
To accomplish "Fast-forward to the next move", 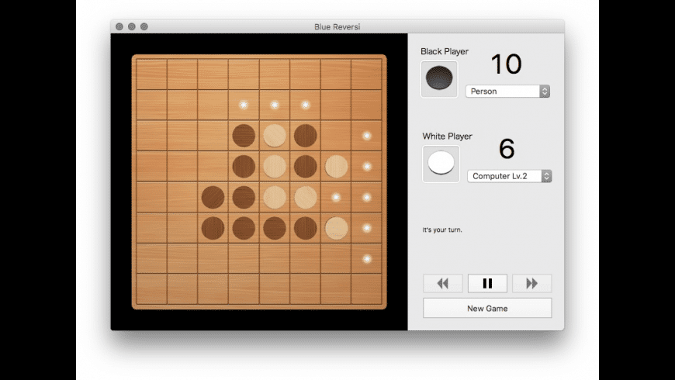I will (532, 283).
